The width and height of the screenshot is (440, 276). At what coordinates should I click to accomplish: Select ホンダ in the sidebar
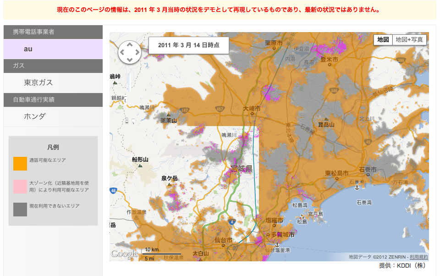click(53, 116)
